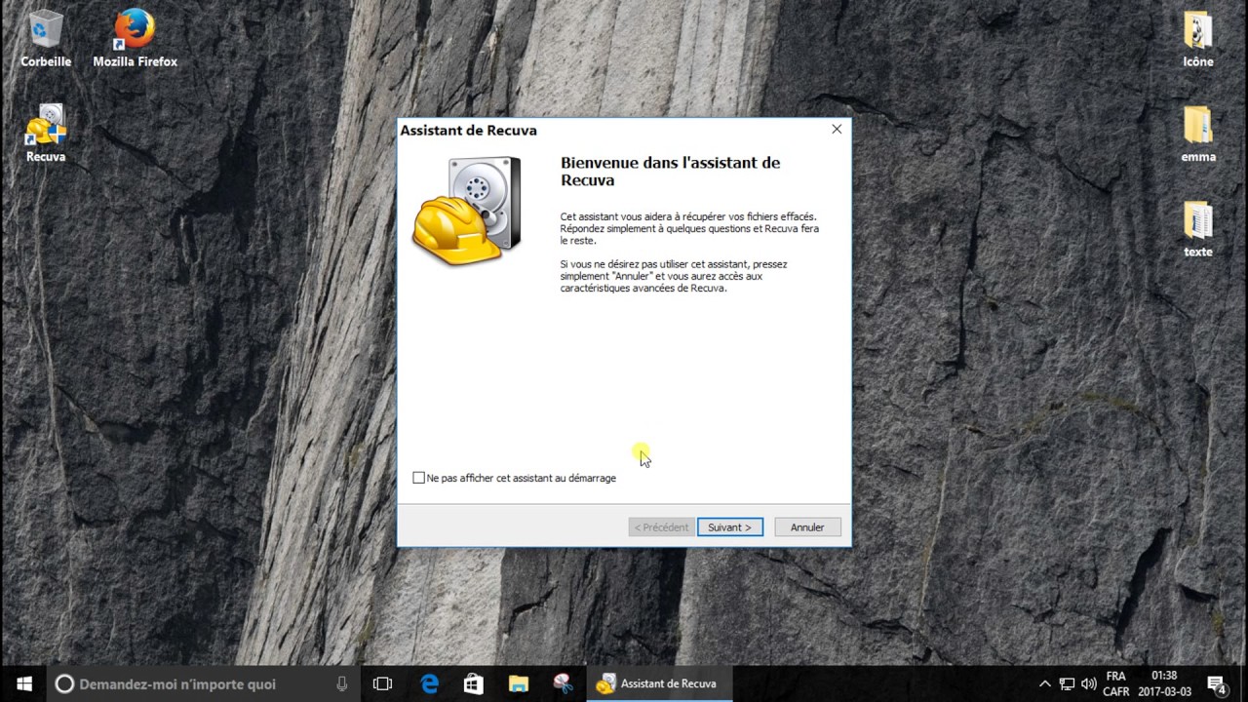Screen dimensions: 1248x702
Task: Click the Cortana search box
Action: click(x=204, y=683)
